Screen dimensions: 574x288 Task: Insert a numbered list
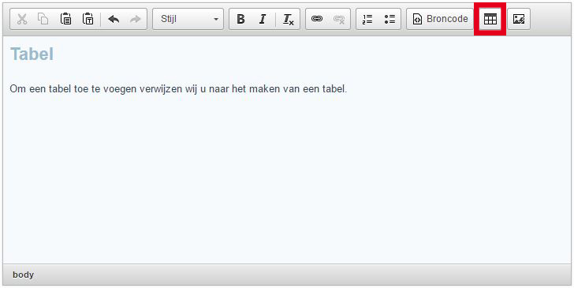[367, 19]
